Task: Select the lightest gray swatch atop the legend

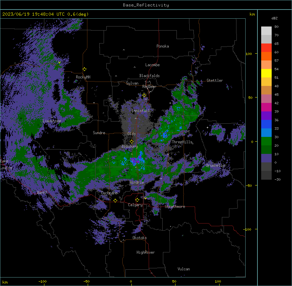Action: 266,31
